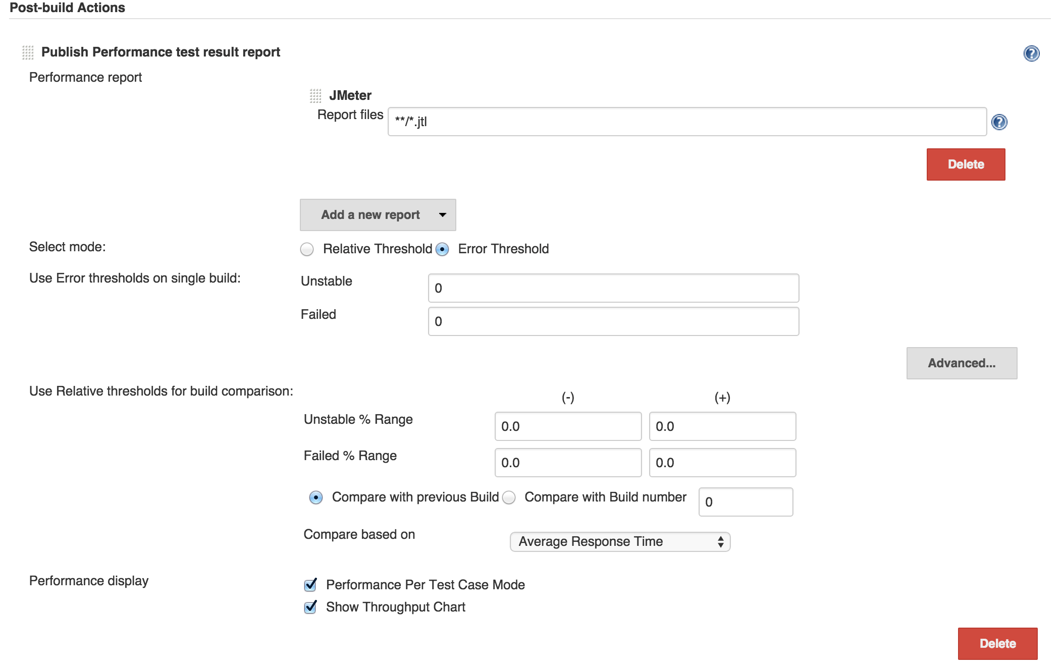Click drag handle beside Publish Performance title
This screenshot has width=1061, height=671.
pos(28,52)
